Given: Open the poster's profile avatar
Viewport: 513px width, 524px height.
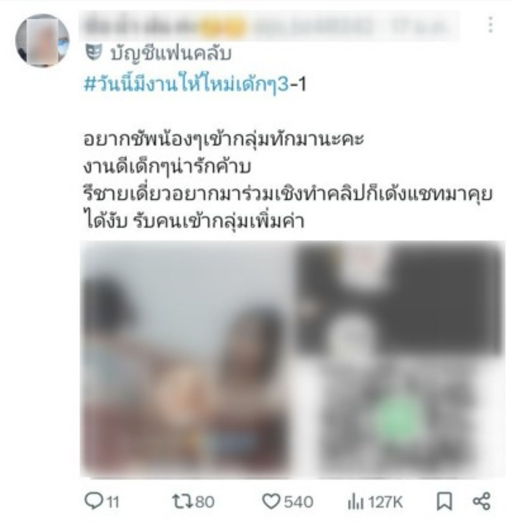Looking at the screenshot, I should click(x=42, y=40).
